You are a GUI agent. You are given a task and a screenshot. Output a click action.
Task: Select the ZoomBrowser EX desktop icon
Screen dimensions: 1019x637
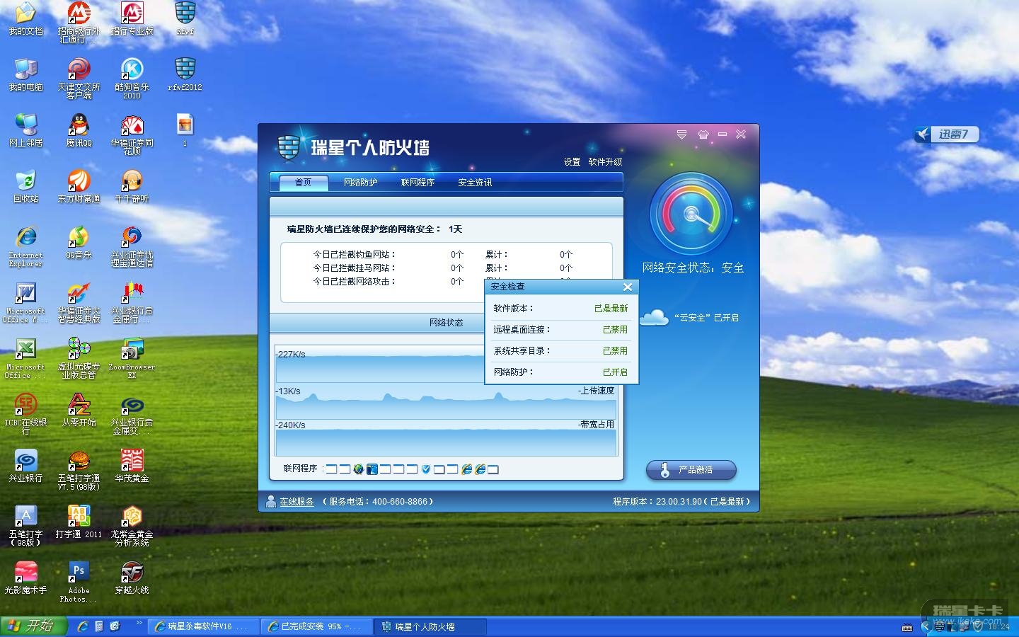pyautogui.click(x=132, y=358)
